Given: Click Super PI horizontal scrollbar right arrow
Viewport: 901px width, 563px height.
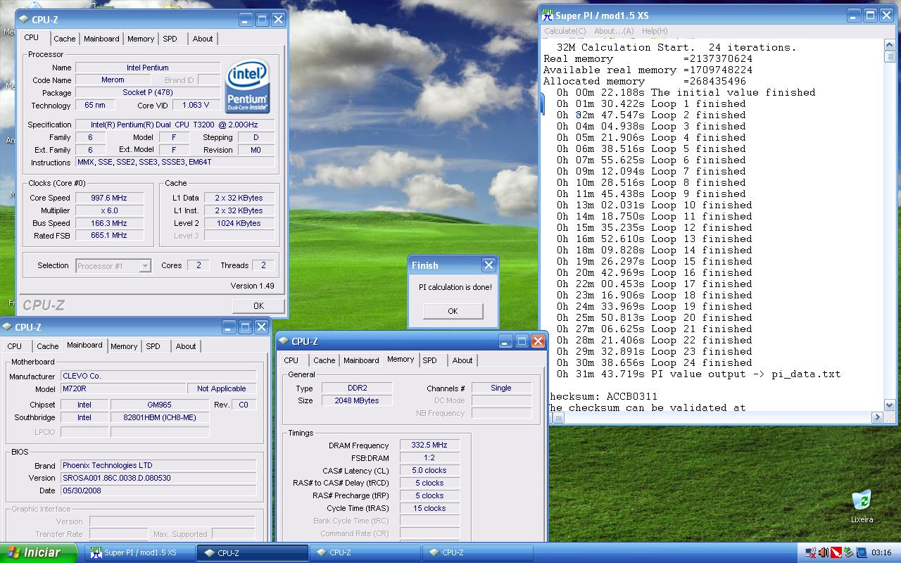Looking at the screenshot, I should (x=878, y=417).
